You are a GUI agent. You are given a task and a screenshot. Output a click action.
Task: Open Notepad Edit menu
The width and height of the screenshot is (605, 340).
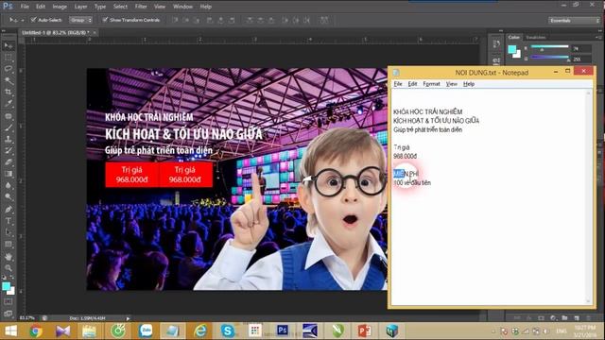[x=412, y=84]
